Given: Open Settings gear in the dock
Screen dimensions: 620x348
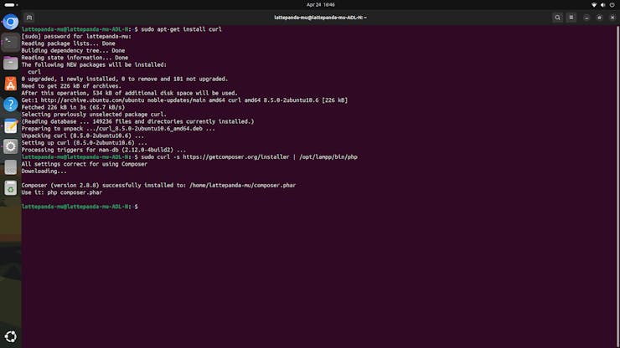Looking at the screenshot, I should (11, 146).
